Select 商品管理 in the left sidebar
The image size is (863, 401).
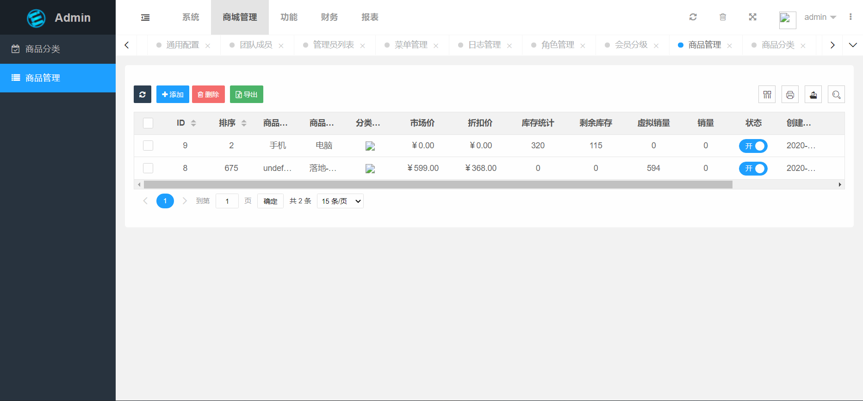pyautogui.click(x=58, y=78)
